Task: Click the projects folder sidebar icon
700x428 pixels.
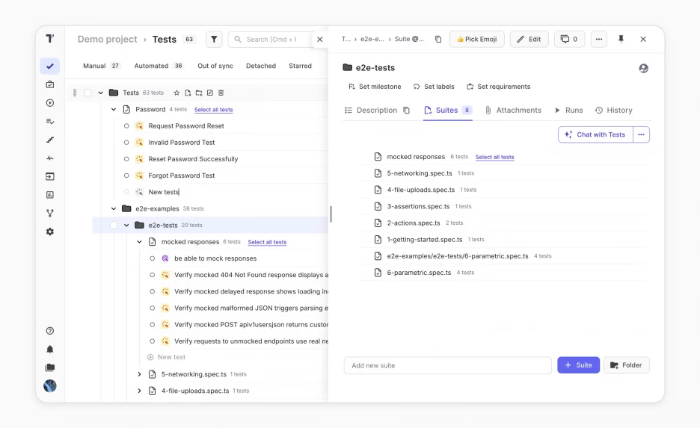Action: (x=50, y=367)
